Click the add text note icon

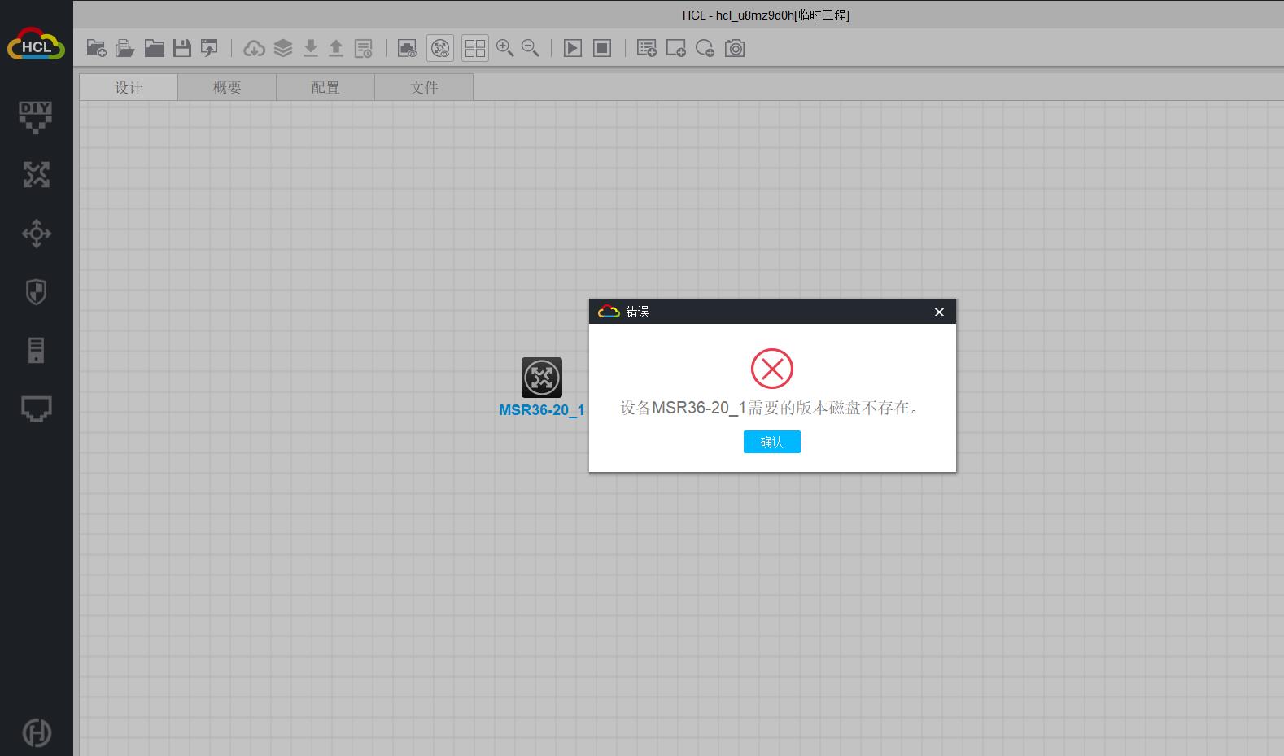pos(647,49)
